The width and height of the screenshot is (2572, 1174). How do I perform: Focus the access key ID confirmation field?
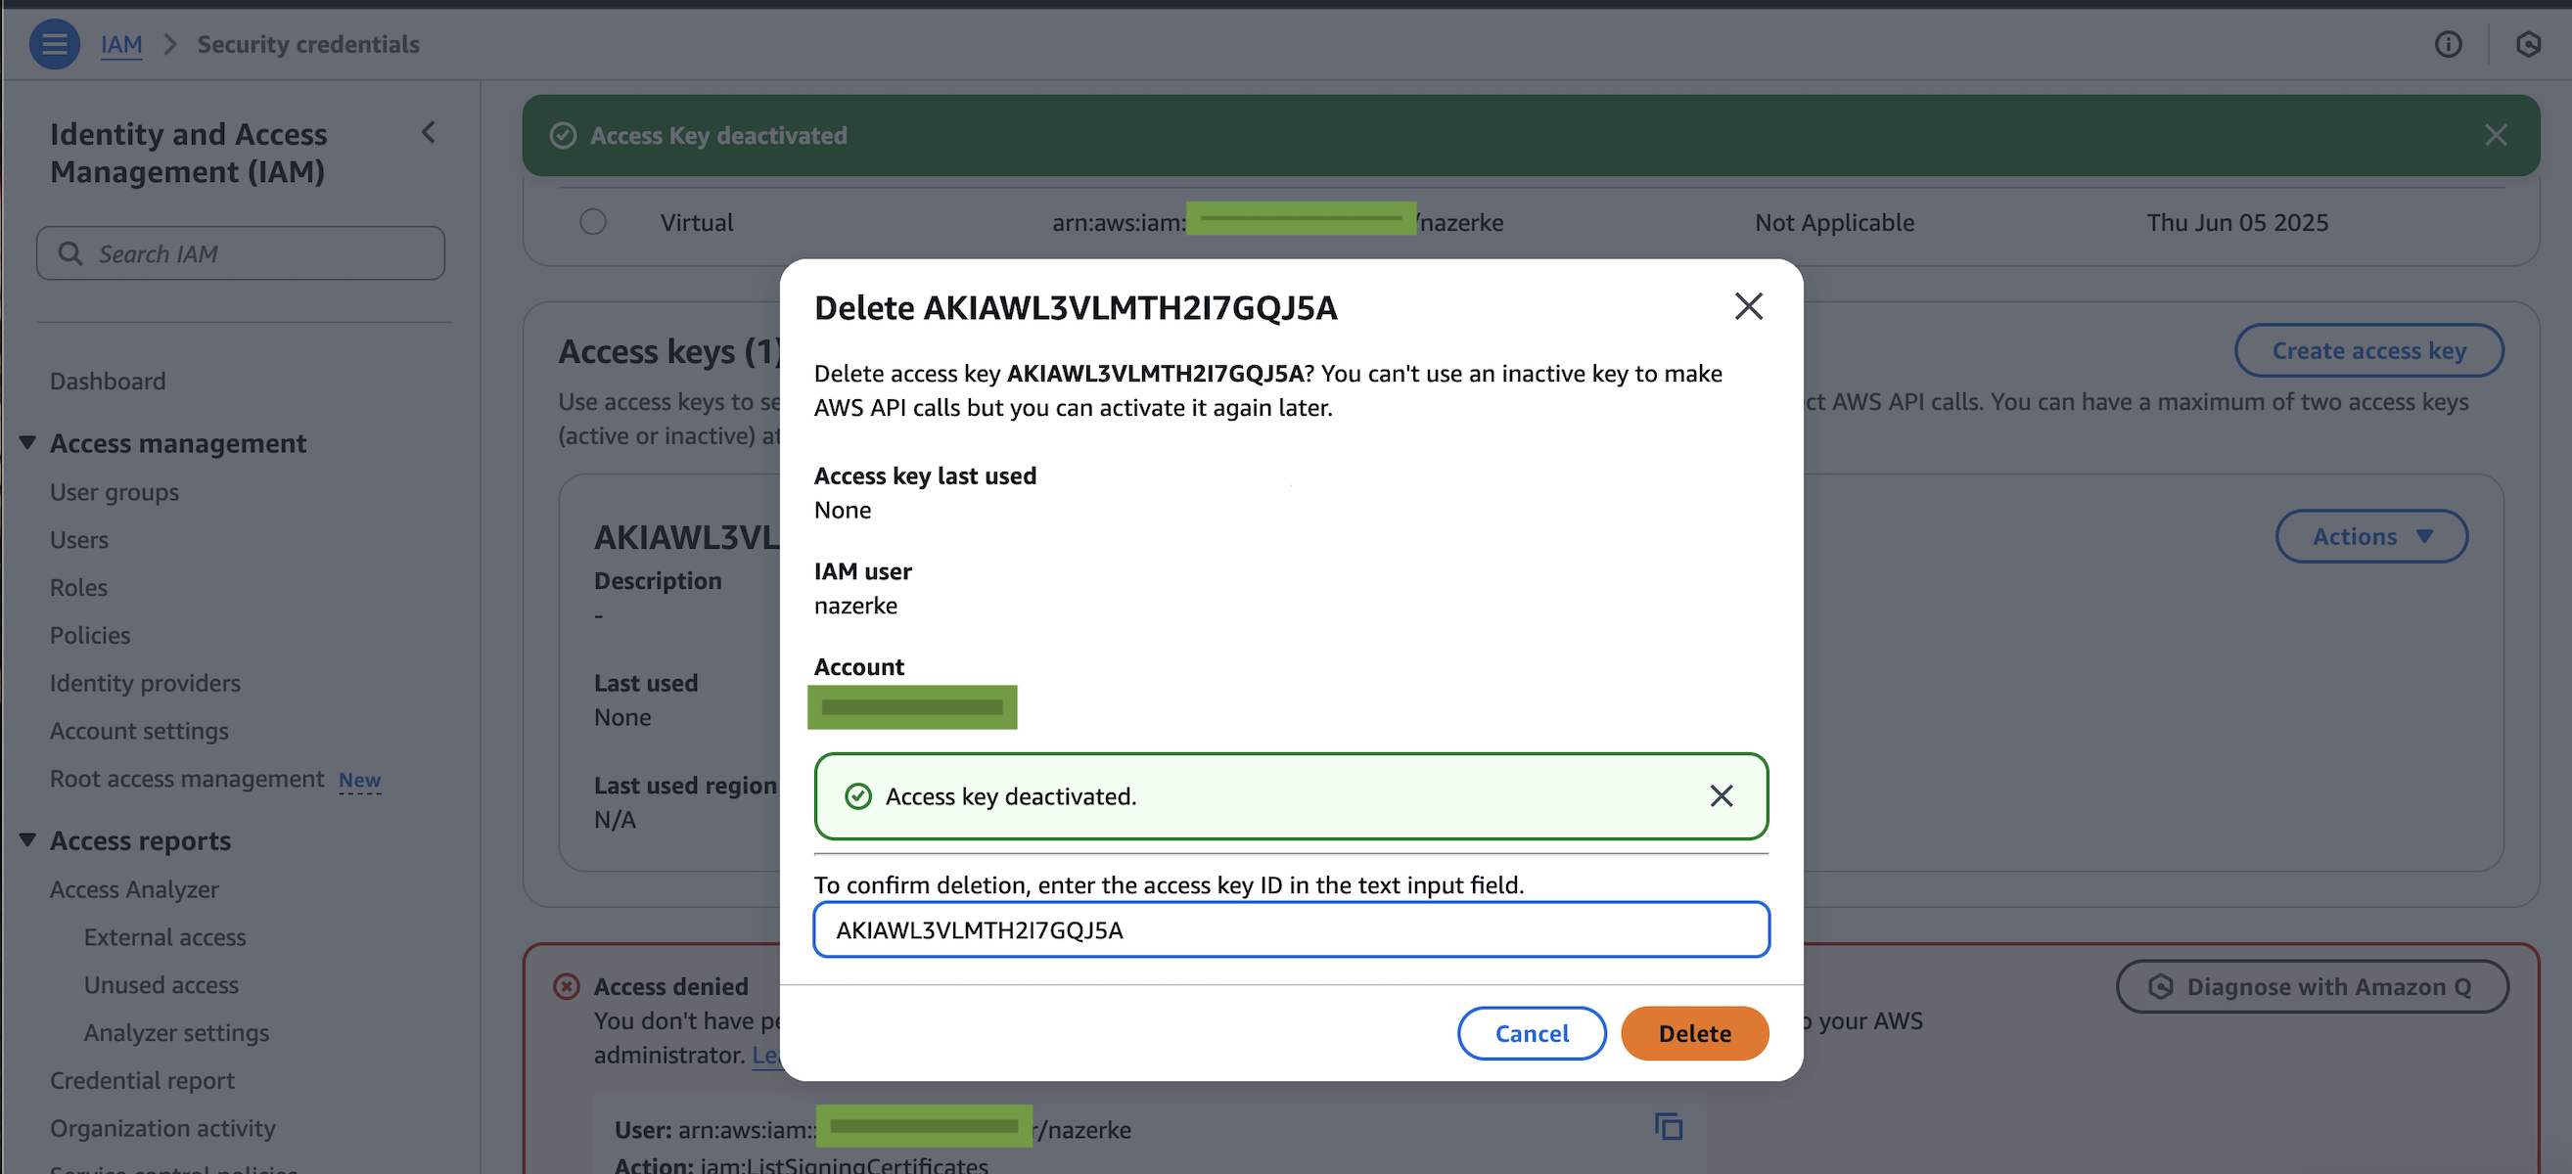coord(1291,929)
